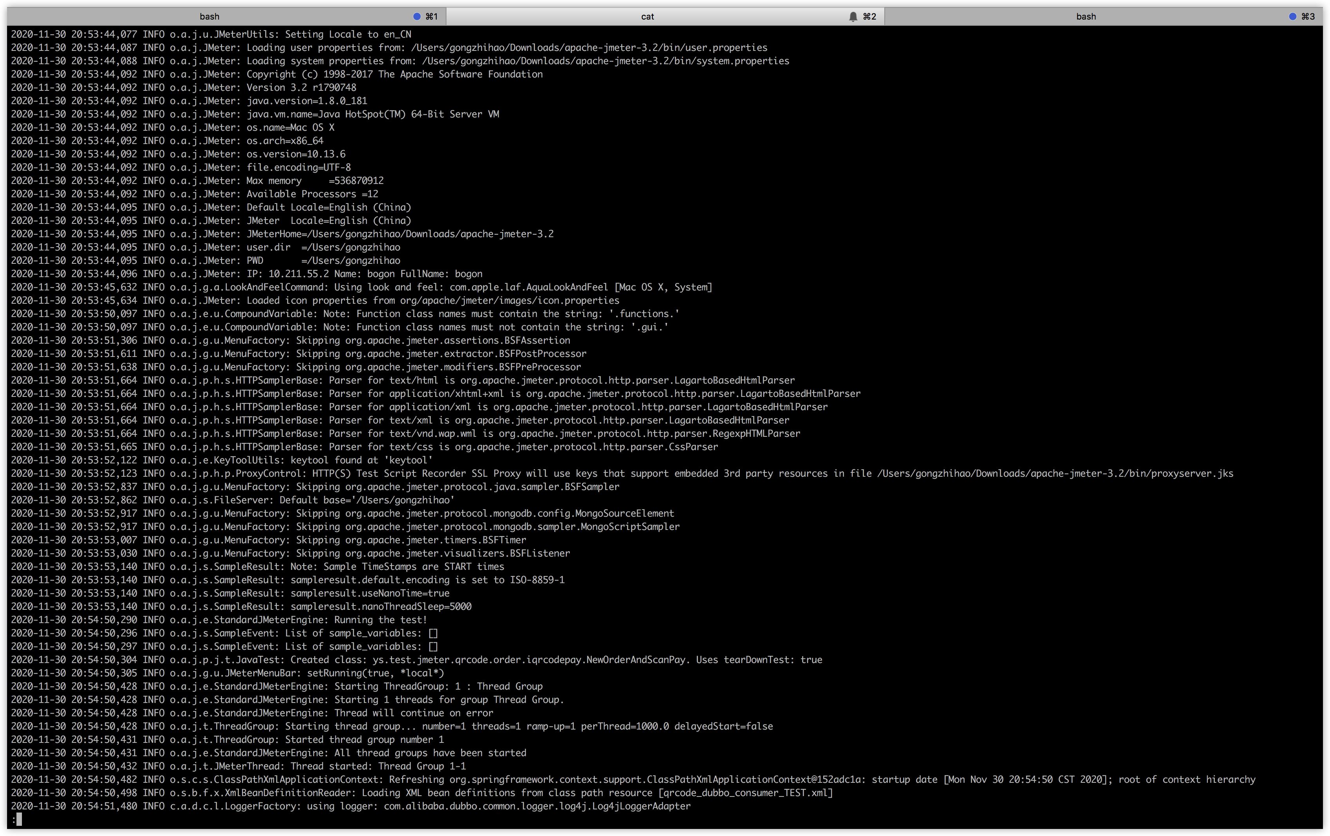Click the 'java.vm.name=Java HotSpot(TM)' line
The height and width of the screenshot is (836, 1330).
[255, 114]
